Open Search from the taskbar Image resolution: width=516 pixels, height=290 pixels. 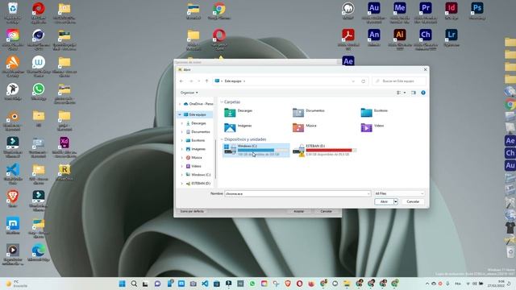(134, 284)
